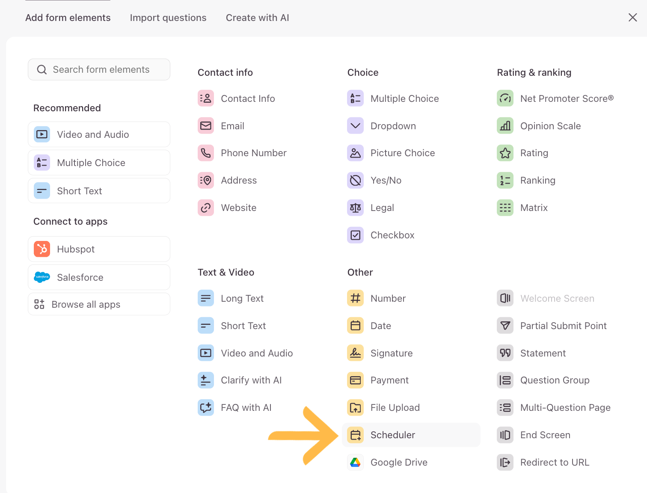The width and height of the screenshot is (647, 493).
Task: Click the Hubspot logo icon
Action: (42, 249)
